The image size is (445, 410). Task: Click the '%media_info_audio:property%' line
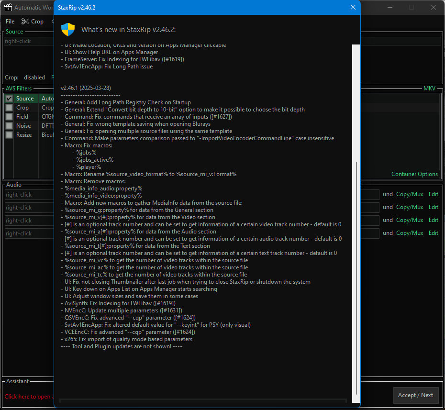pos(101,188)
